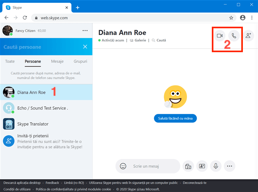
Task: Open Condiții de utilizare link
Action: point(17,189)
